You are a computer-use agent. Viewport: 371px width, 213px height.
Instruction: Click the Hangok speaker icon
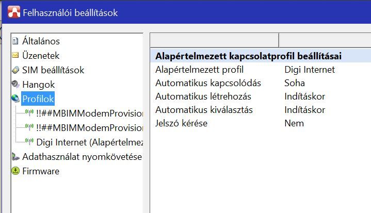click(x=15, y=85)
